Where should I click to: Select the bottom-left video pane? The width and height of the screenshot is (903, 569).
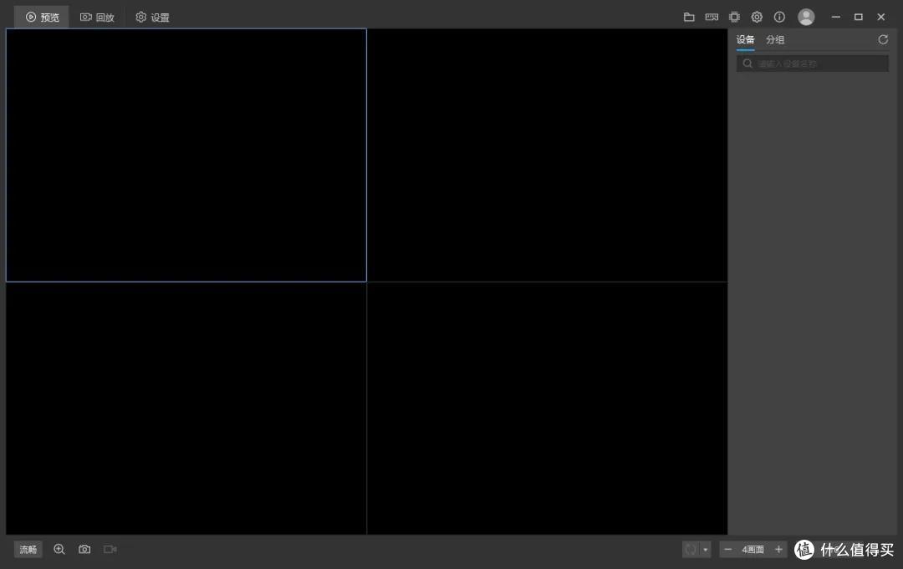(186, 409)
